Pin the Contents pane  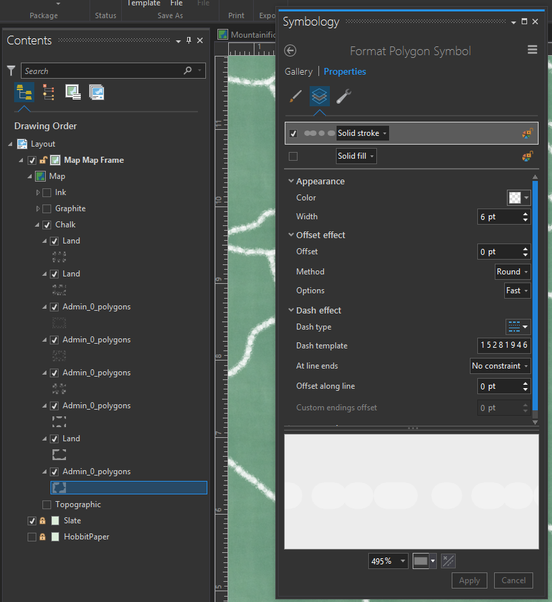click(x=188, y=40)
